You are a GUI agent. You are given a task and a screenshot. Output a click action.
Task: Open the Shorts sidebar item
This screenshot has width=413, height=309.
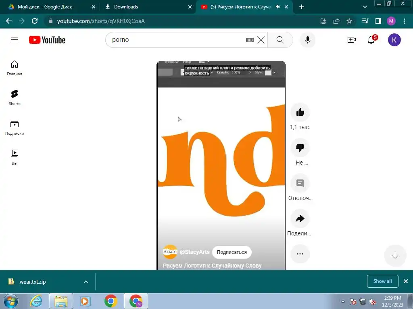[x=15, y=97]
